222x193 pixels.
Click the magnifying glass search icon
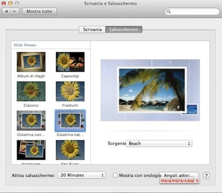[168, 12]
